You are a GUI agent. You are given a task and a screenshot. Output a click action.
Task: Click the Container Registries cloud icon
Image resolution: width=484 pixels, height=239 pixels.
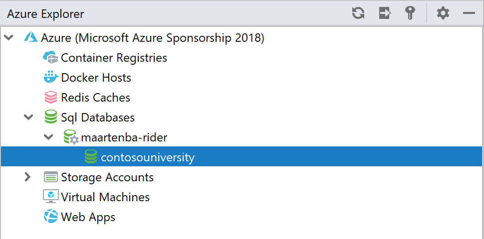[x=50, y=57]
